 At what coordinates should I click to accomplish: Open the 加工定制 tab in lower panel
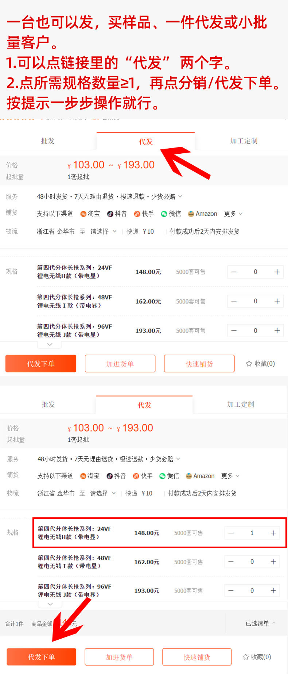240,404
